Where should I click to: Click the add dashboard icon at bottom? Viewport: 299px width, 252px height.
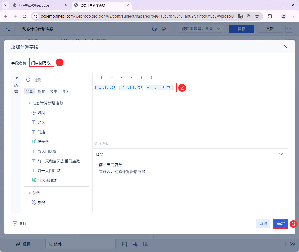pyautogui.click(x=135, y=244)
